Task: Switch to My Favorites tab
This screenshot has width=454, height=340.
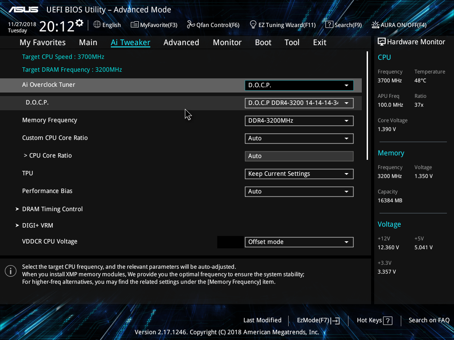Action: [43, 42]
